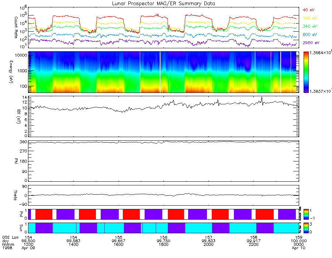Click the 'hhmm' row label
The image size is (332, 258).
pos(8,244)
